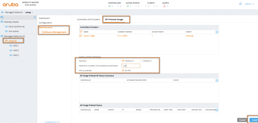Click the cluster (2) name link
The width and height of the screenshot is (258, 123).
pos(89,36)
